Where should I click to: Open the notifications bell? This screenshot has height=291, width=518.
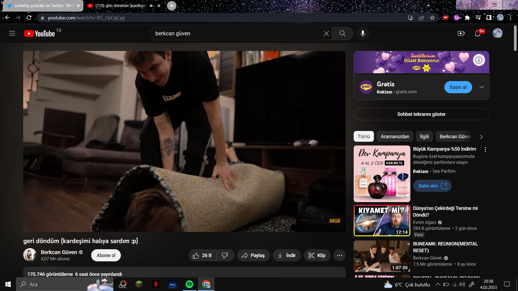(478, 33)
